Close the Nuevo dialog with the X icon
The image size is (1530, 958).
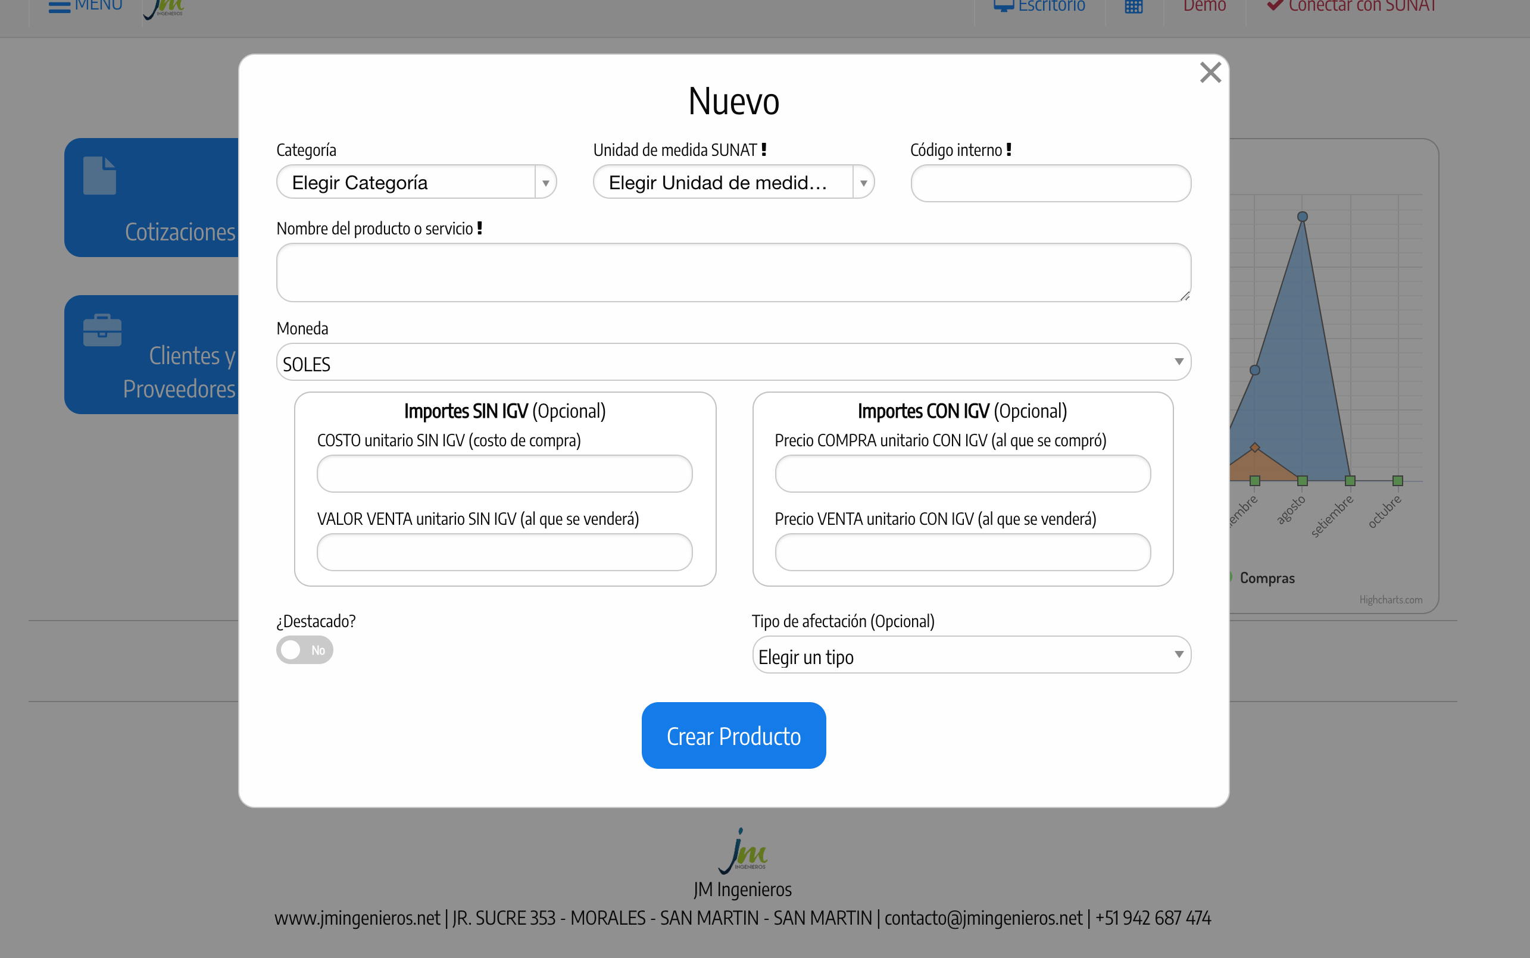(x=1210, y=73)
